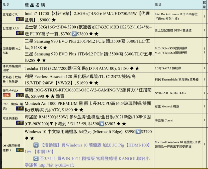Click star icon after Toshiba 1TB price

pos(137,68)
